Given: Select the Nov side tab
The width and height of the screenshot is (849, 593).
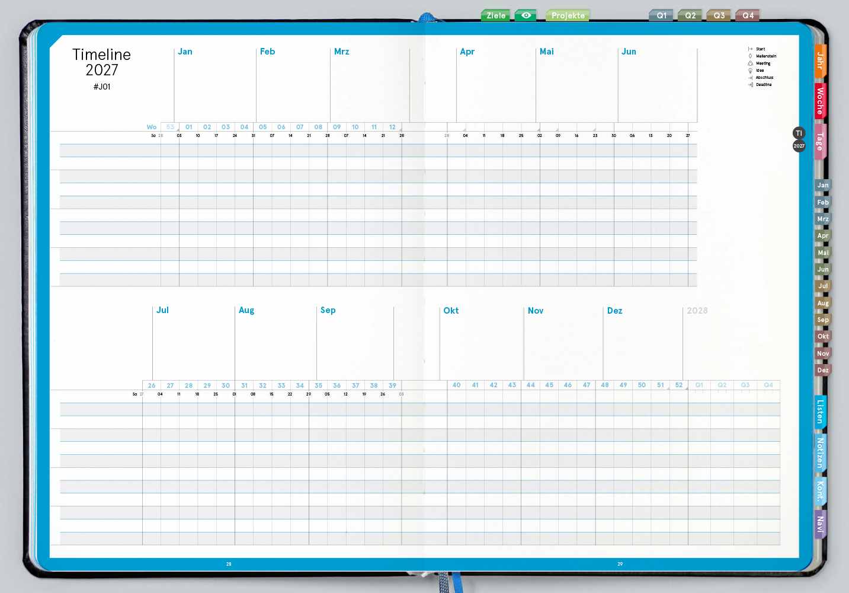Looking at the screenshot, I should (823, 353).
